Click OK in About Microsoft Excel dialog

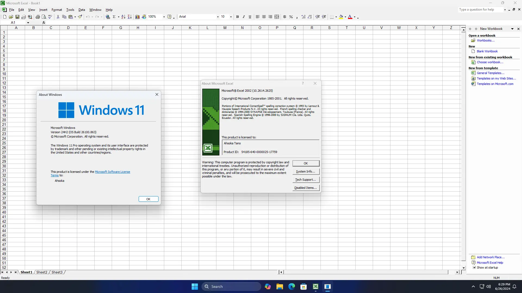[x=306, y=163]
